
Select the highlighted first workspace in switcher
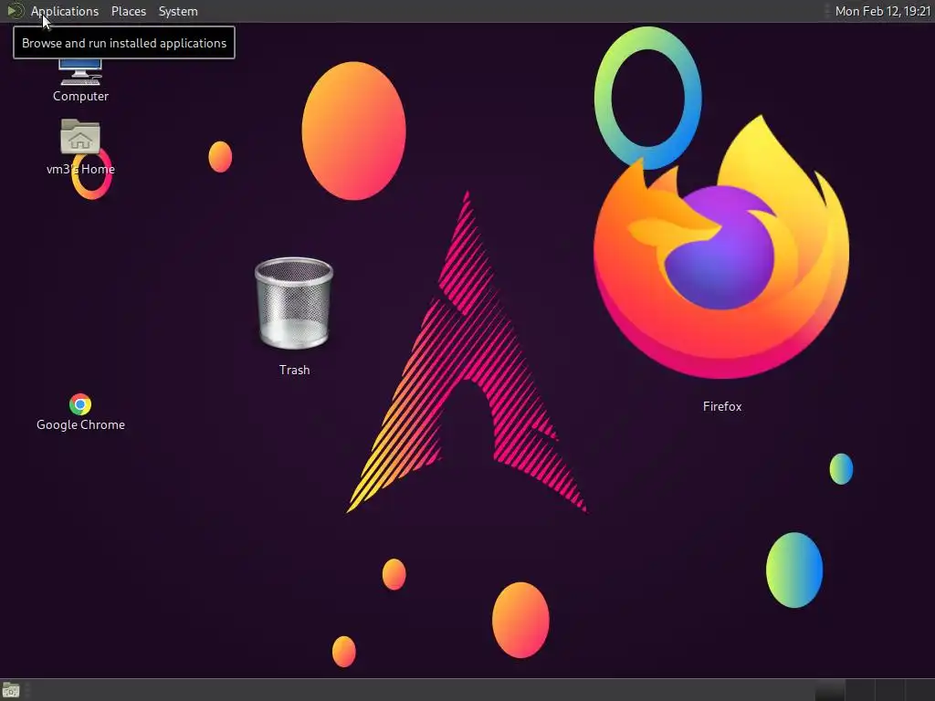[x=830, y=690]
